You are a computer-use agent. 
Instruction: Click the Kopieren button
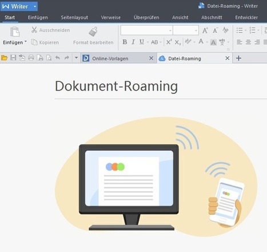tap(45, 42)
